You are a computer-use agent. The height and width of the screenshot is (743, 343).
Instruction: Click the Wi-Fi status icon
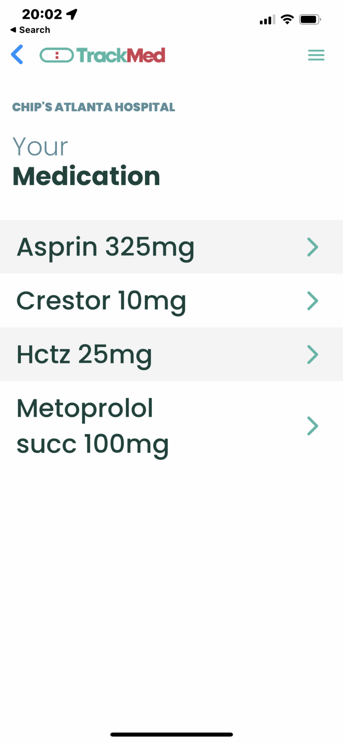tap(288, 19)
